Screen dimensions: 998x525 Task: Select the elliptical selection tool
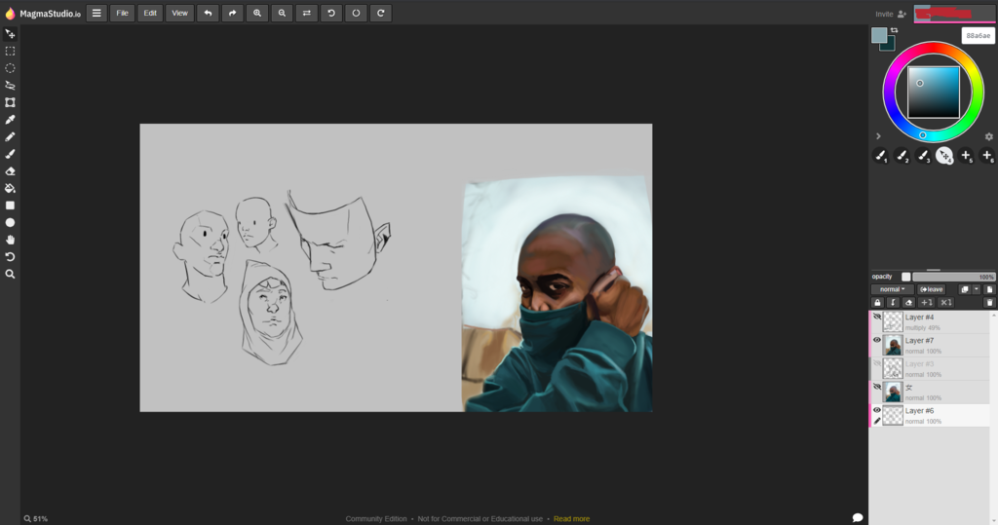point(10,68)
